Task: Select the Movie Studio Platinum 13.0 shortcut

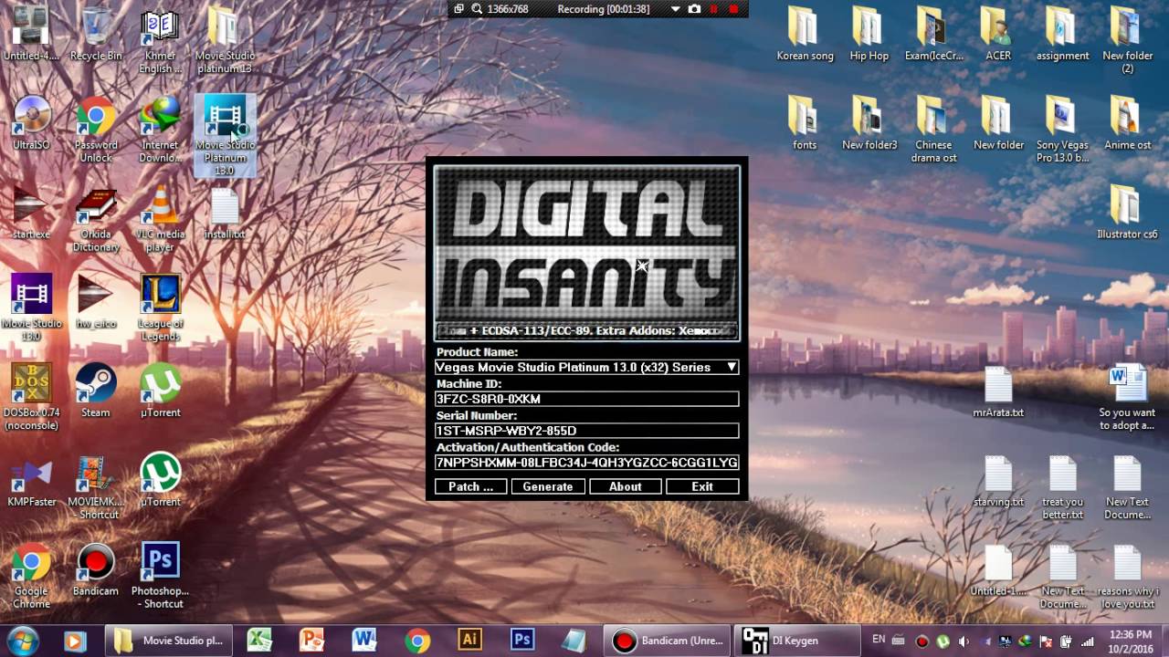Action: click(x=225, y=136)
